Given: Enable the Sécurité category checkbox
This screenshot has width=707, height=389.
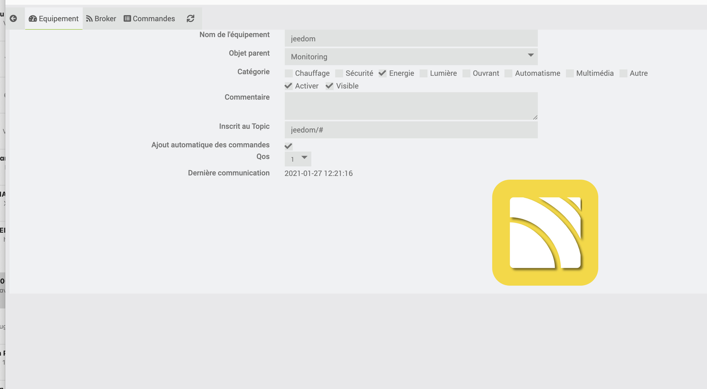Looking at the screenshot, I should click(339, 73).
